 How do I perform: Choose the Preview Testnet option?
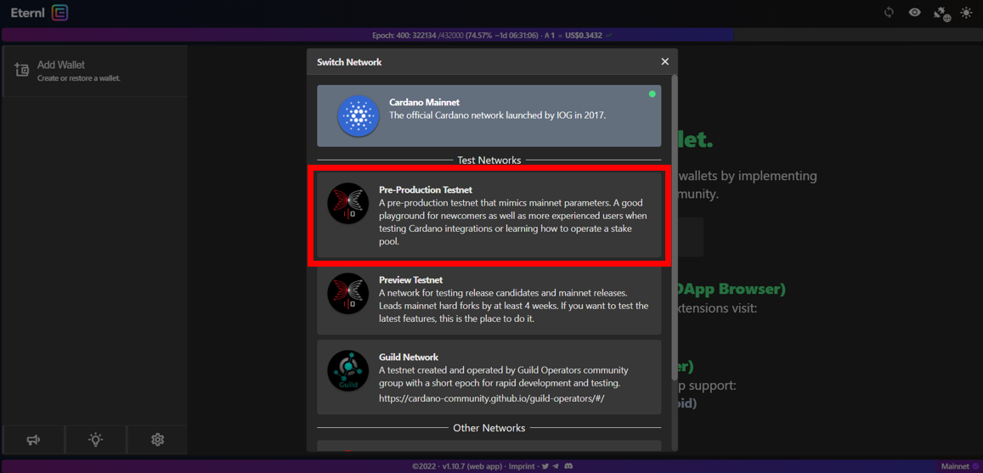489,299
